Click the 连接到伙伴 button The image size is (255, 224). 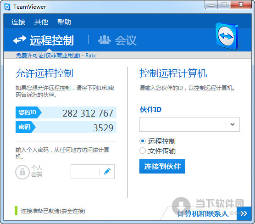pyautogui.click(x=162, y=166)
